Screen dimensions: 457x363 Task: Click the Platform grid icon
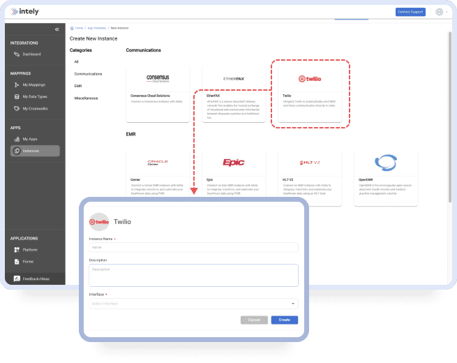(x=17, y=250)
